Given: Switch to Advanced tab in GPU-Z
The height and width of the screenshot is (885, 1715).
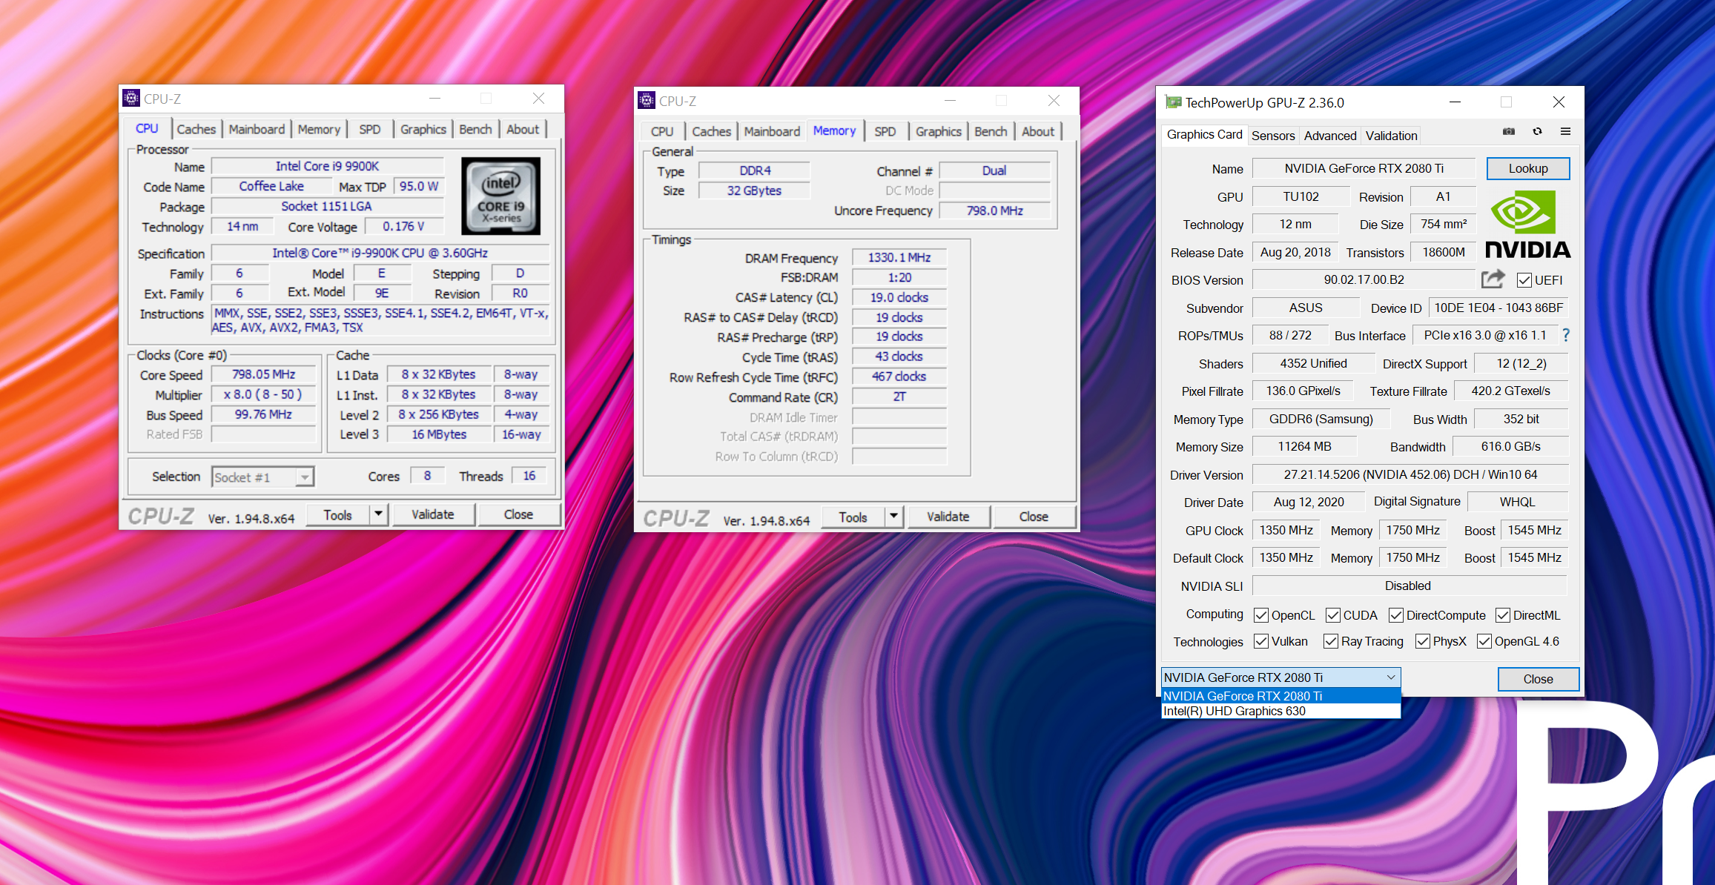Looking at the screenshot, I should (1330, 136).
